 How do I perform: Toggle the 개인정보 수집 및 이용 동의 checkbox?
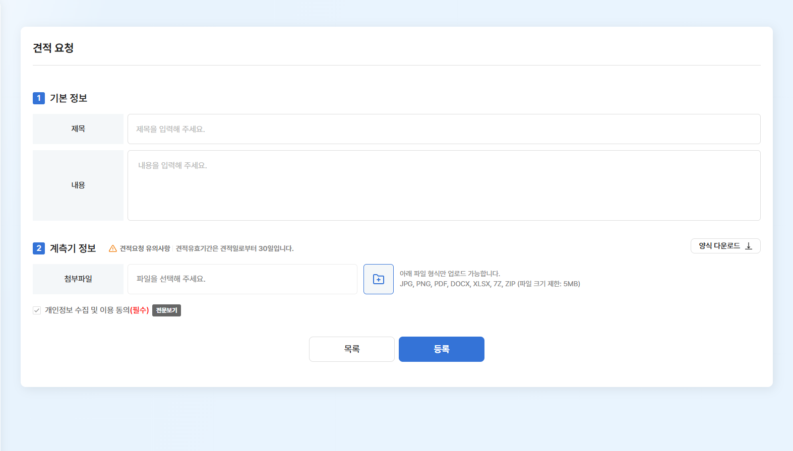[x=37, y=310]
